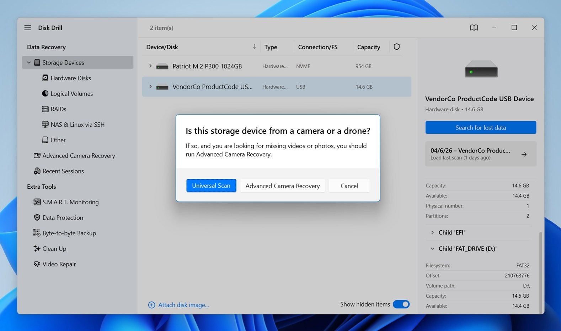Click the FAT32 filesystem value
The width and height of the screenshot is (561, 331).
click(523, 265)
